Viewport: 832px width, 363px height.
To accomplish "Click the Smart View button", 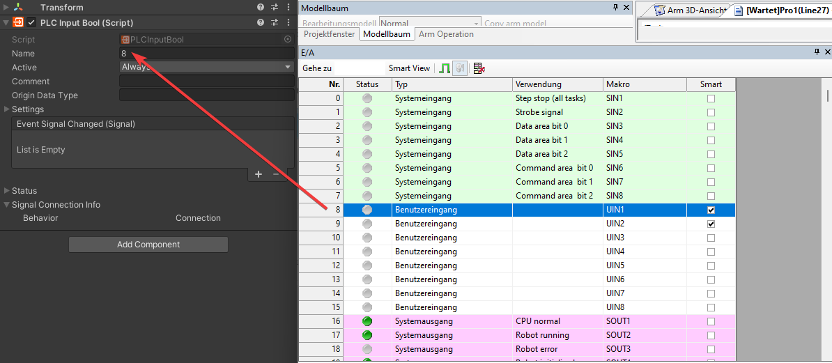I will tap(409, 68).
